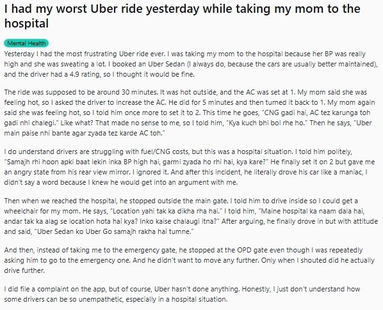Select the paragraph starting "Yesterday I had the most"
The width and height of the screenshot is (383, 310).
click(x=191, y=64)
